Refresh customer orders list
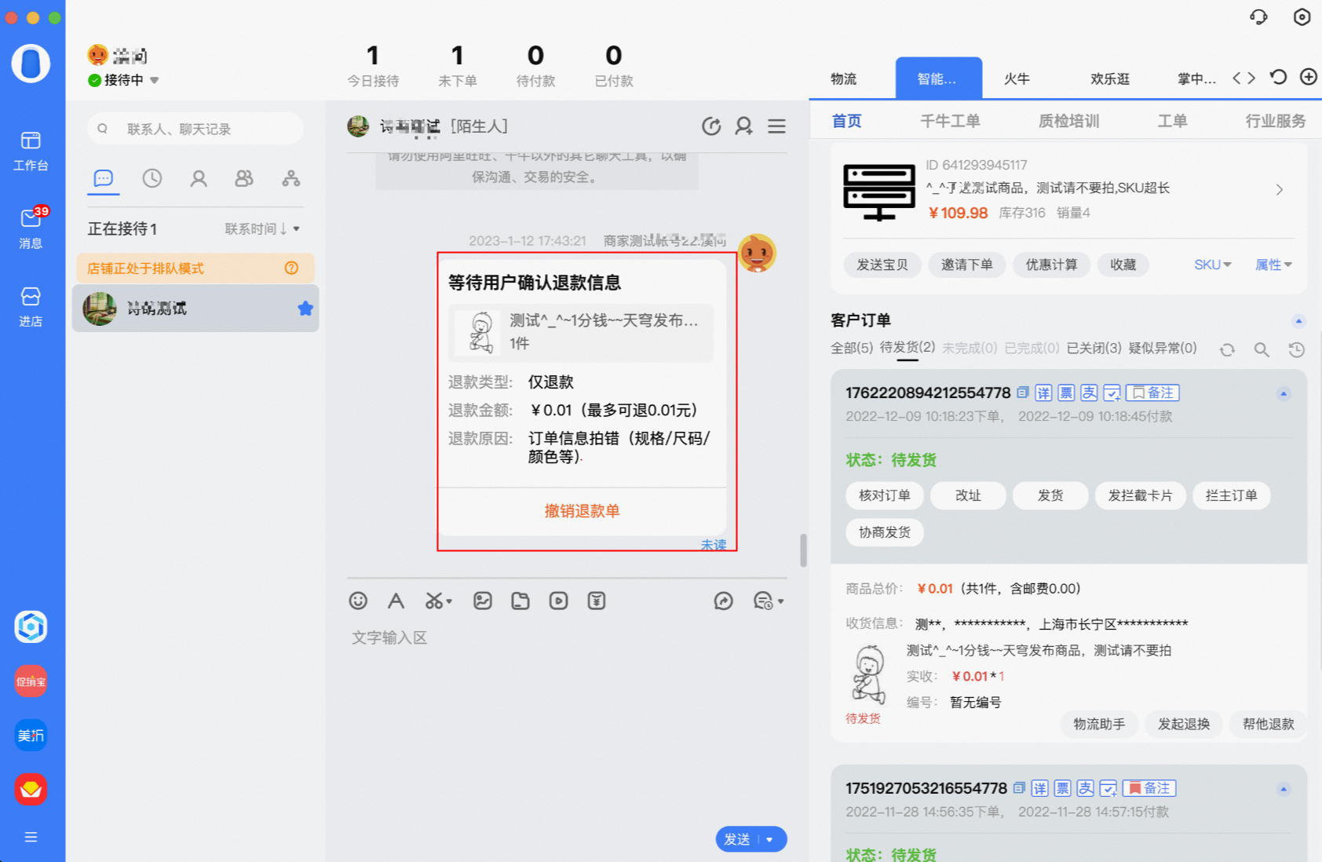 (1227, 349)
